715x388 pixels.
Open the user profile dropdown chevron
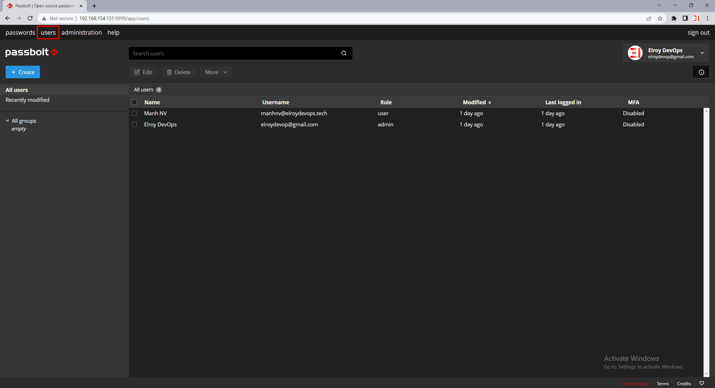(702, 53)
